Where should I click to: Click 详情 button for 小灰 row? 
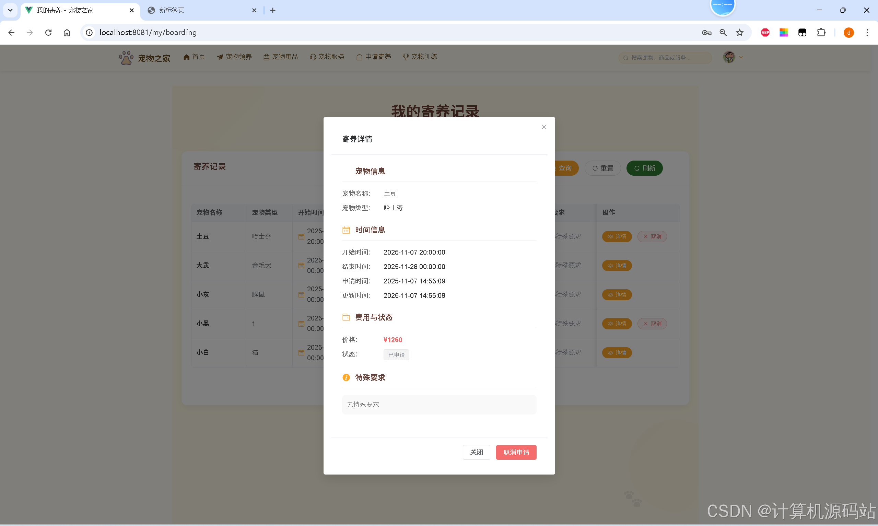point(617,294)
